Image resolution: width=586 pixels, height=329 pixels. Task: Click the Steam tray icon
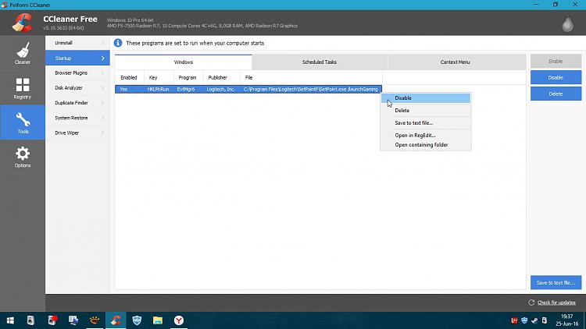pos(534,320)
